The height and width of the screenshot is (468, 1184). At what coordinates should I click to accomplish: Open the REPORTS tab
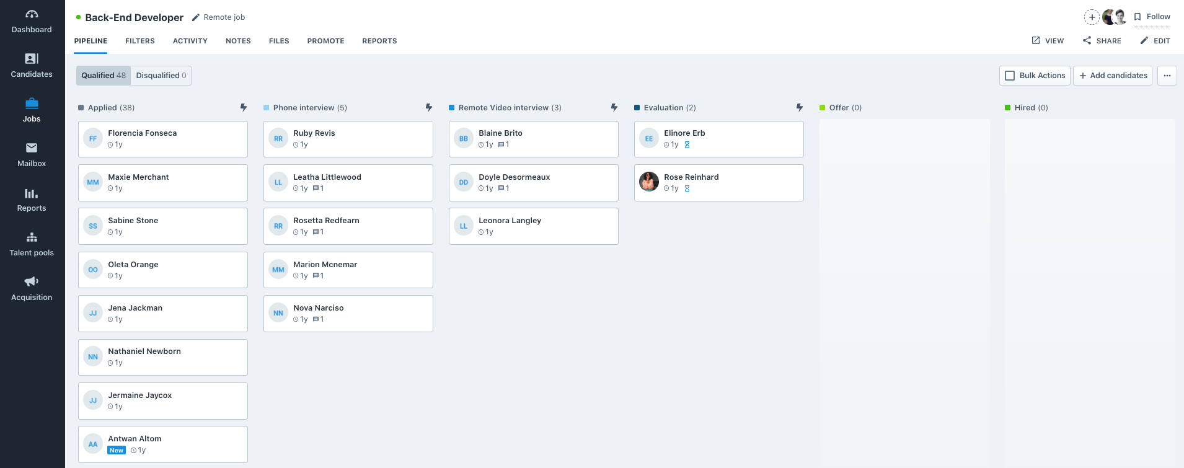379,41
